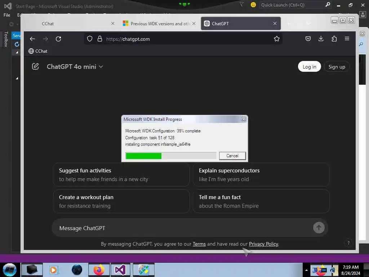Switch to the CChat tab
The image size is (369, 277).
71,23
